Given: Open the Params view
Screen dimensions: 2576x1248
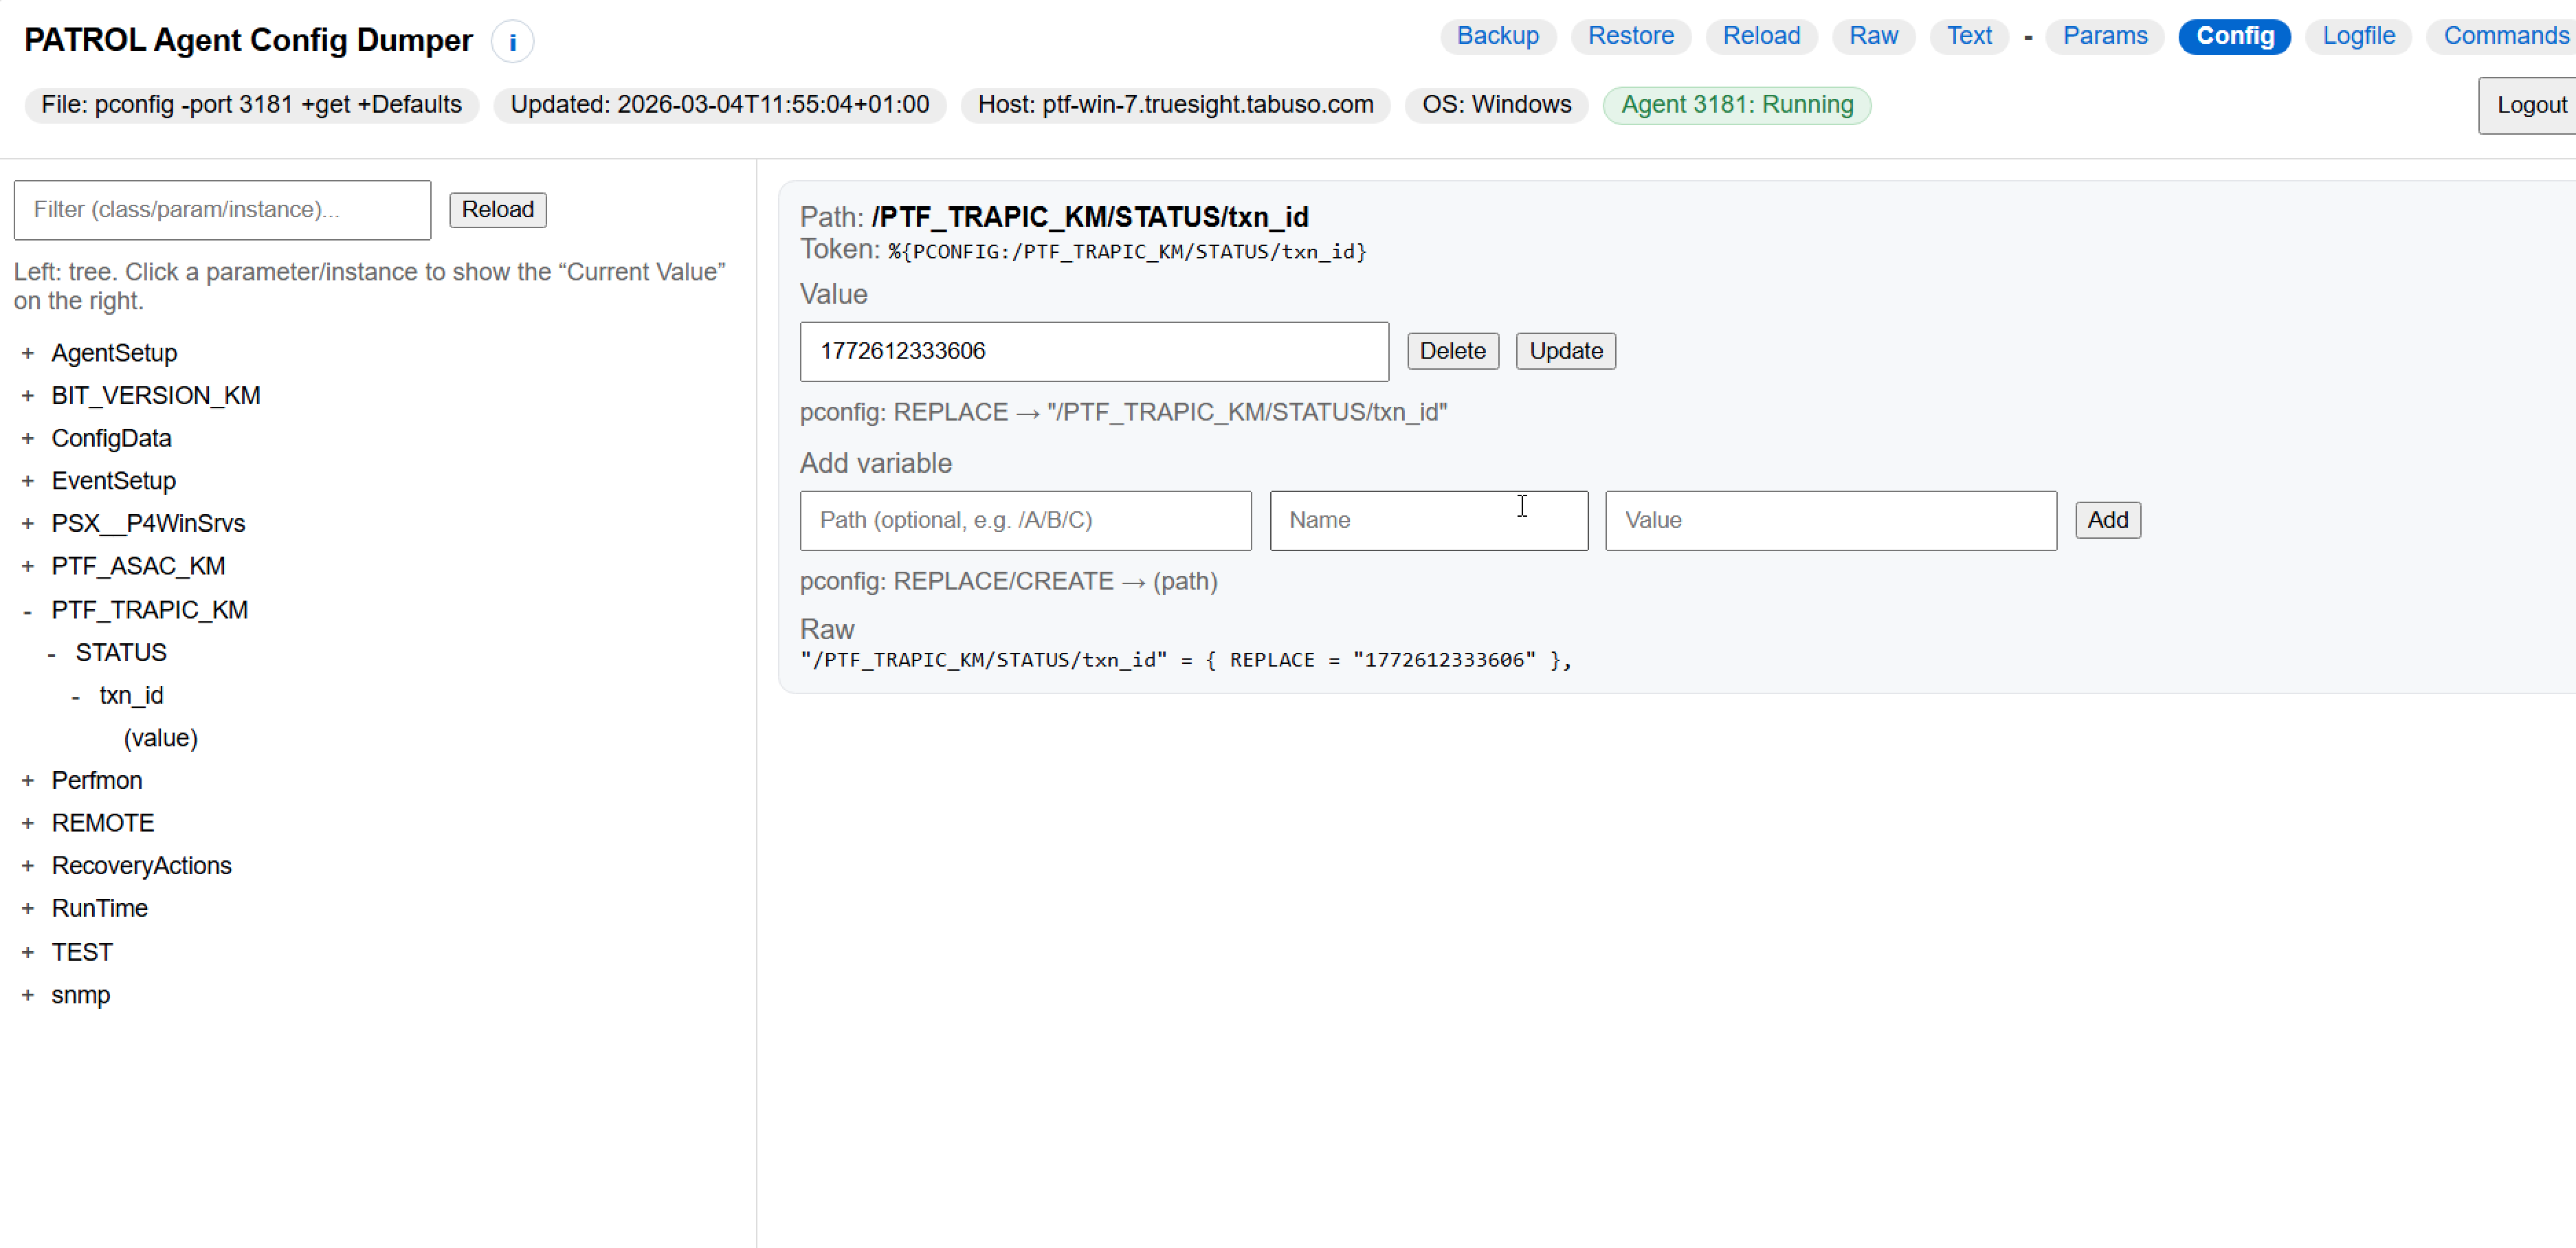Looking at the screenshot, I should click(2104, 36).
